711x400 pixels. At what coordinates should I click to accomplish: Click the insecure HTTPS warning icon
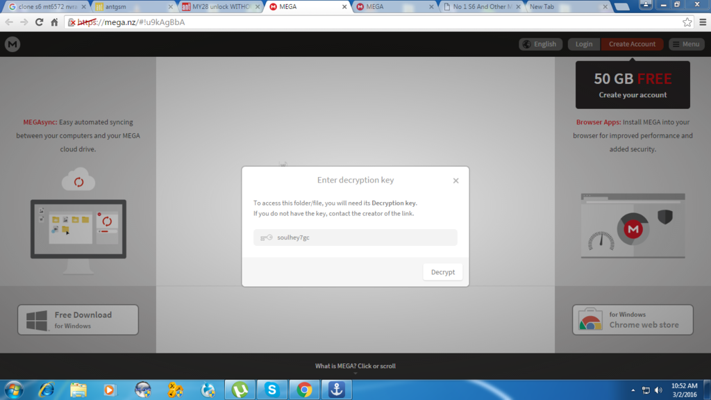[72, 22]
